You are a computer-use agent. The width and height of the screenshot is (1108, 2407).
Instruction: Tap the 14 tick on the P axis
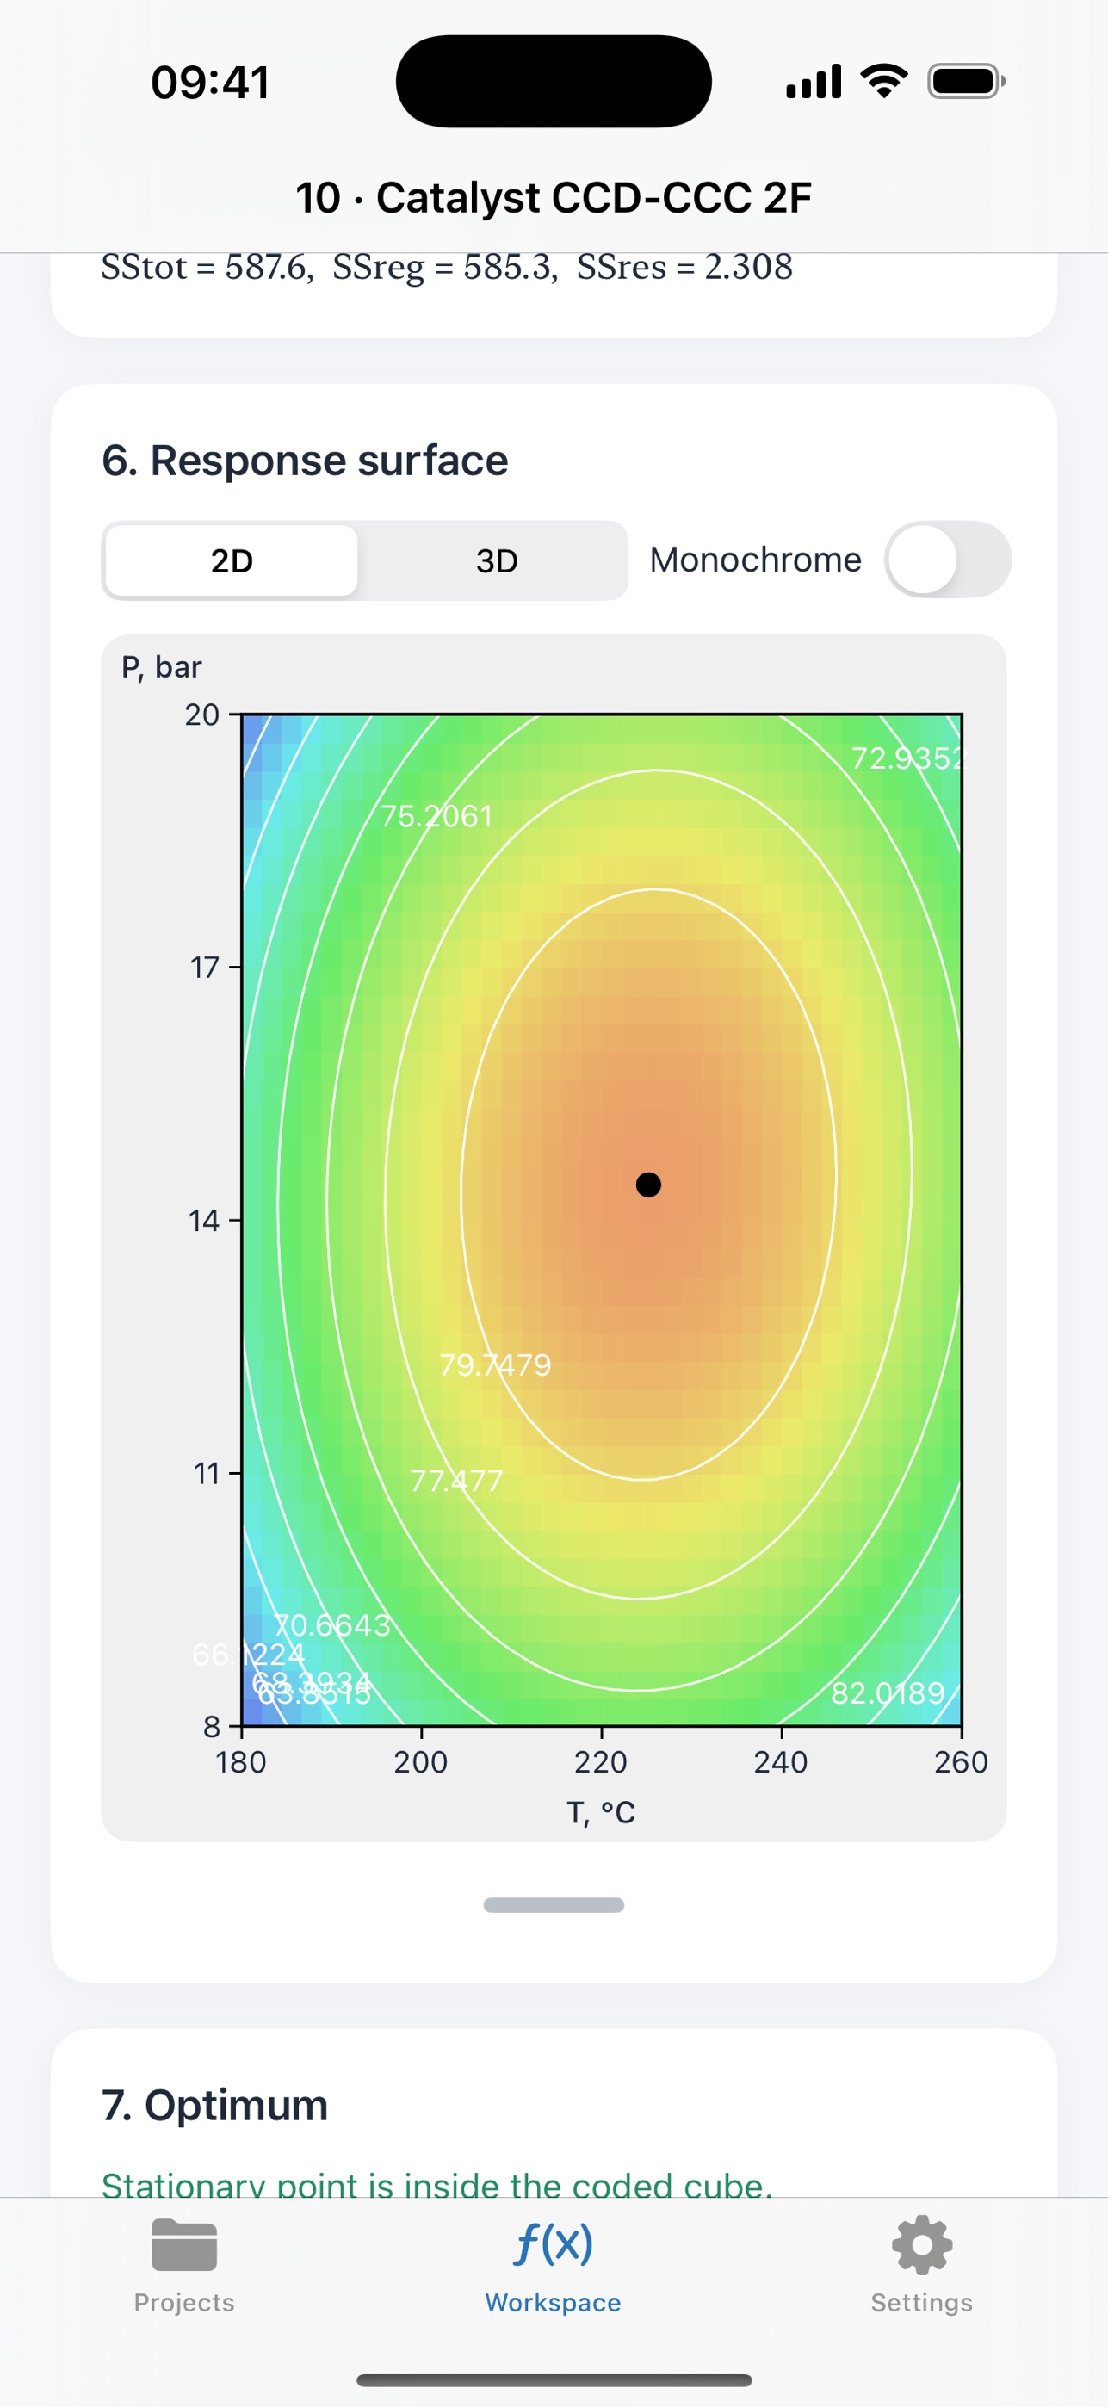pyautogui.click(x=204, y=1221)
